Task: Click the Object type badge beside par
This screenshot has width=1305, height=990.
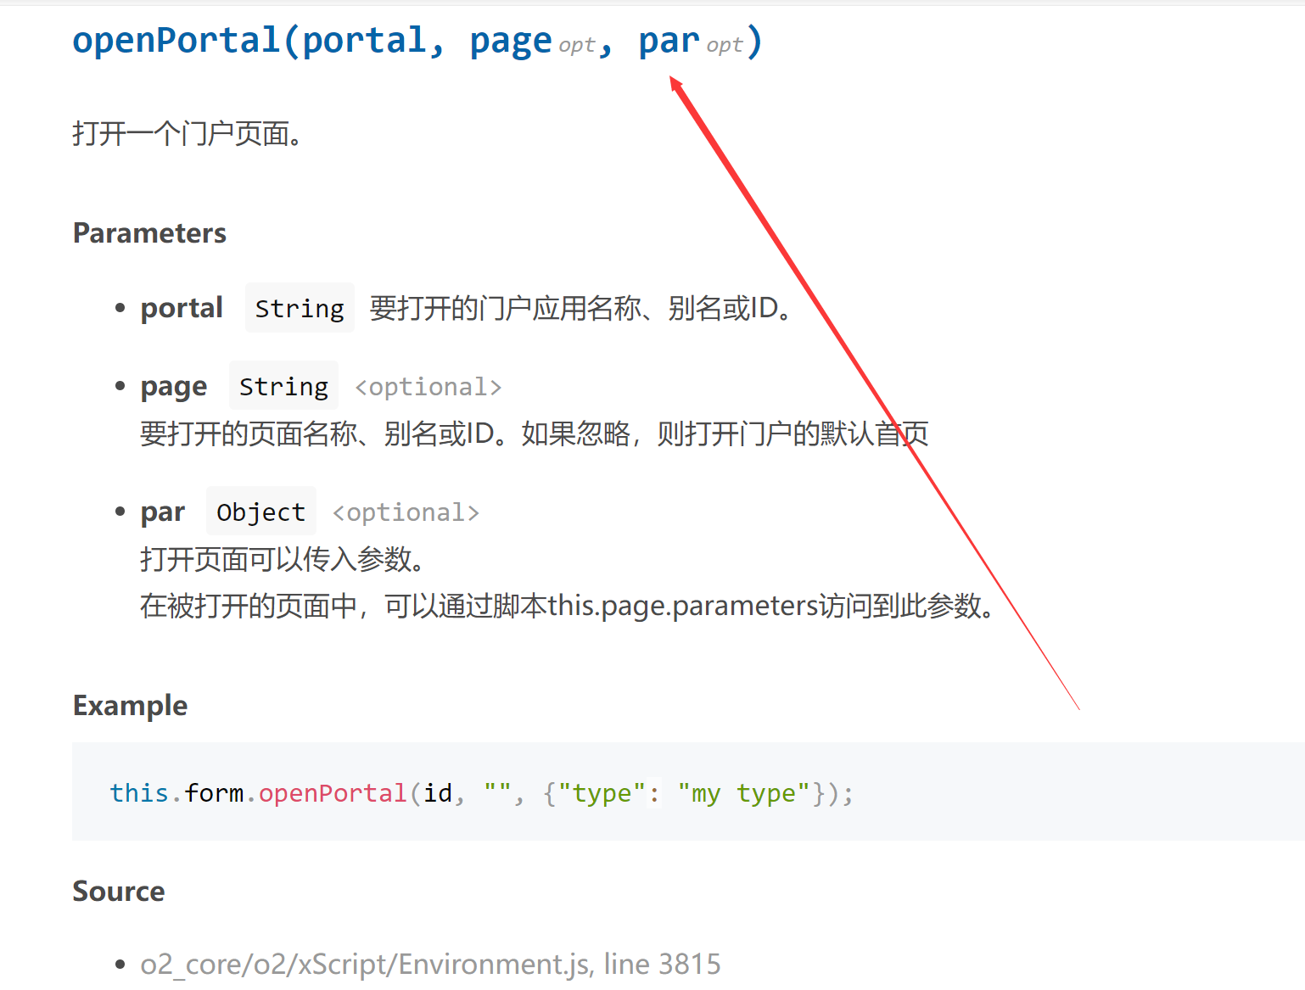Action: (261, 512)
